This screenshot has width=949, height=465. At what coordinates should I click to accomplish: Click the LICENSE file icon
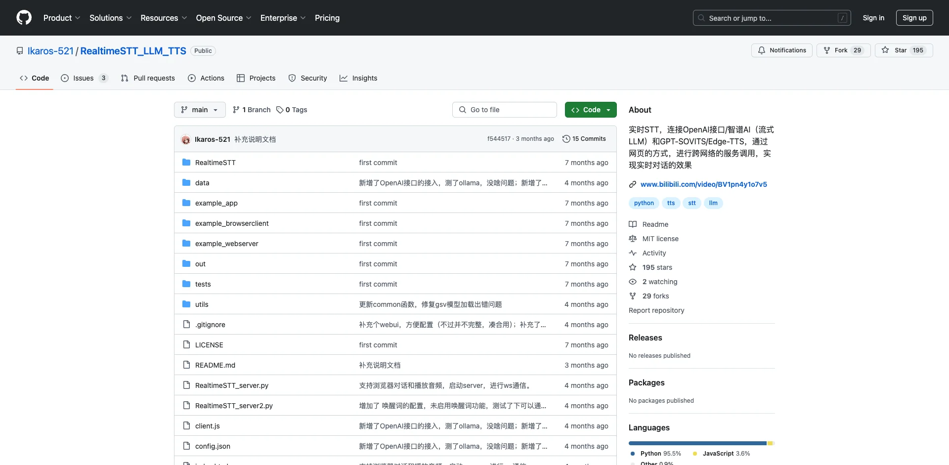186,344
